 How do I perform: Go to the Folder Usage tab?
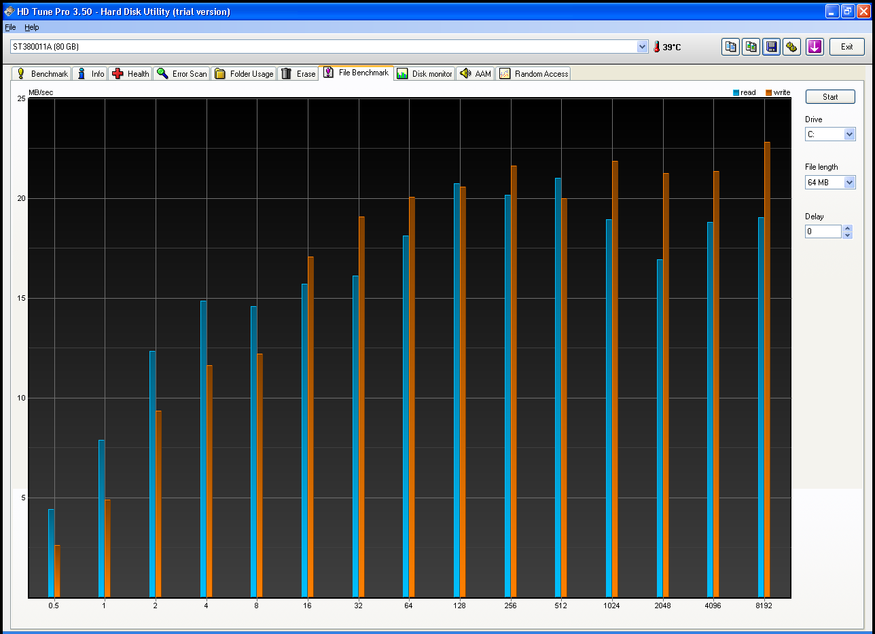(x=244, y=73)
